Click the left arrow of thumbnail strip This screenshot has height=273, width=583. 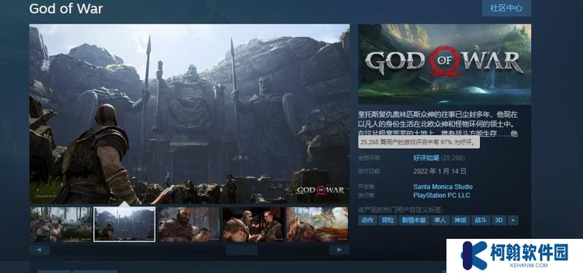pyautogui.click(x=40, y=250)
